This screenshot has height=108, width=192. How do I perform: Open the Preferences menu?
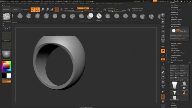75,4
